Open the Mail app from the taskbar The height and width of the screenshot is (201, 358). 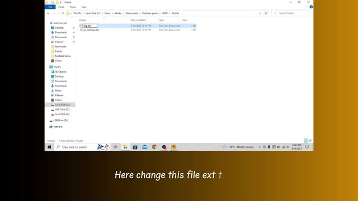click(x=145, y=147)
